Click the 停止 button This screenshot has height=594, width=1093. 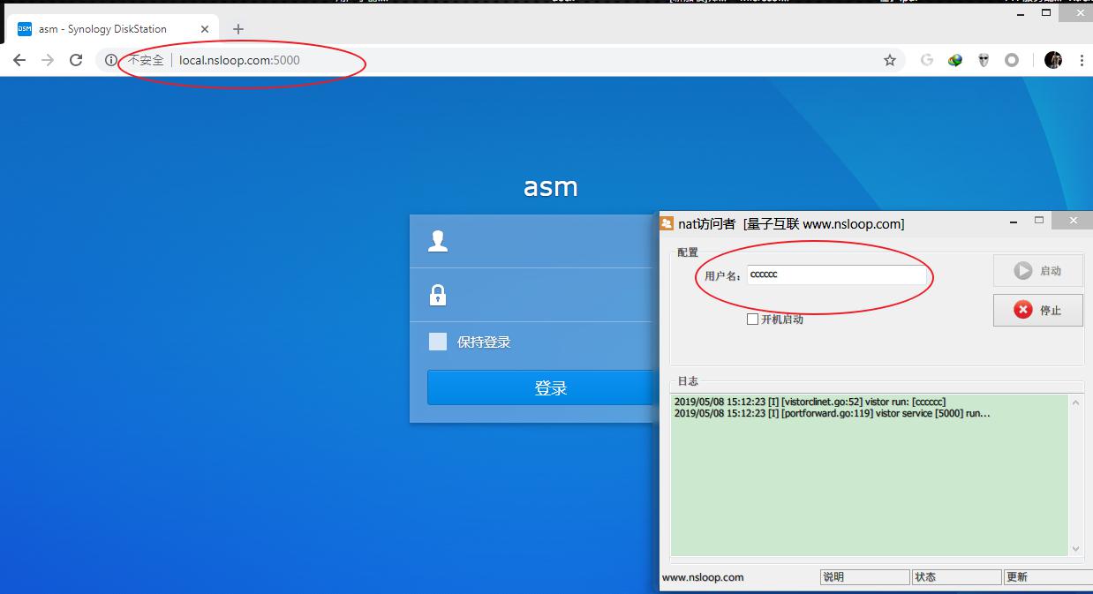(x=1037, y=310)
